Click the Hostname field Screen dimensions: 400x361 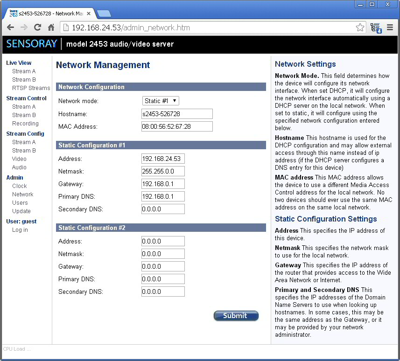(177, 114)
